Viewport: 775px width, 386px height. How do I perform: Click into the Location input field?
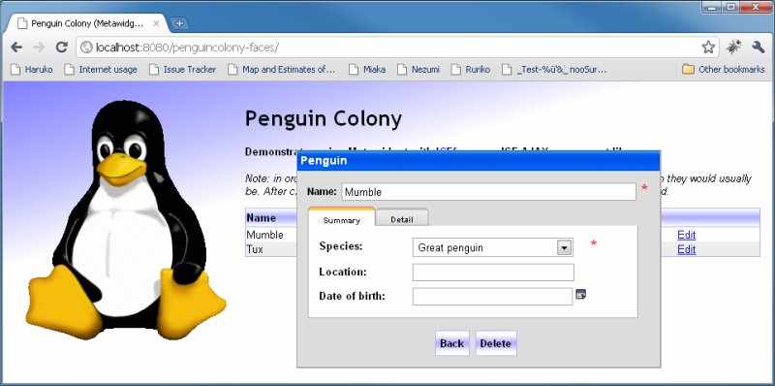click(493, 273)
